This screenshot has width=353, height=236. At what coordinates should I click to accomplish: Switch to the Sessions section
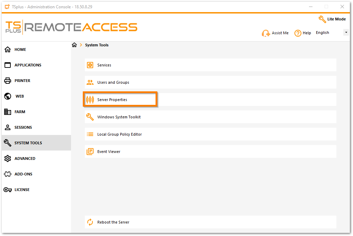pyautogui.click(x=23, y=127)
